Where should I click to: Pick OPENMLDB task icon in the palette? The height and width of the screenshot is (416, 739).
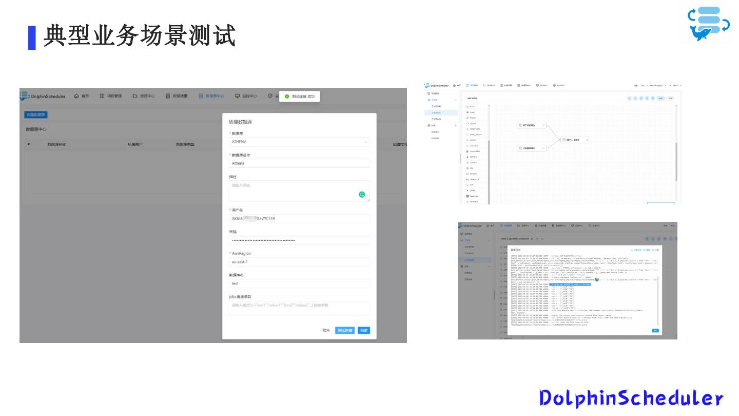pyautogui.click(x=467, y=179)
